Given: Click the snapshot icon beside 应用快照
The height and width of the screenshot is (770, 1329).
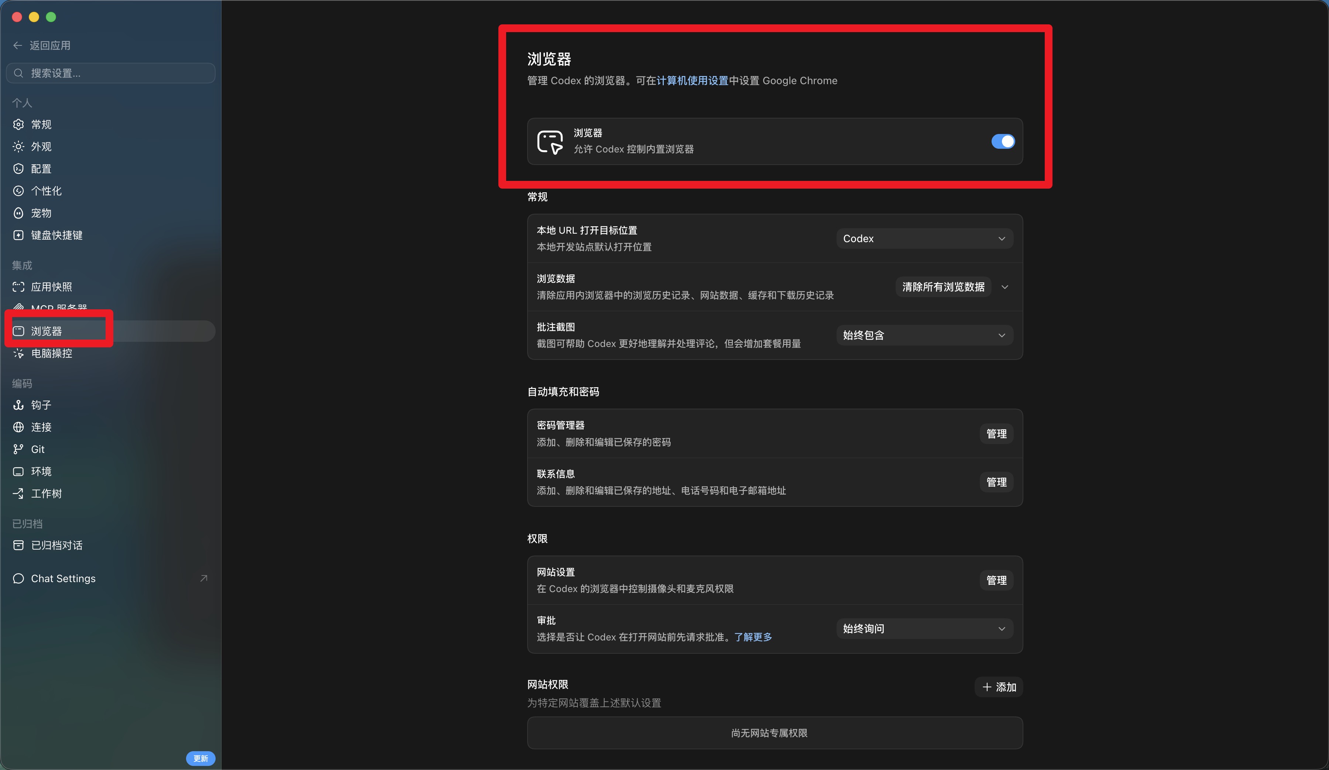Looking at the screenshot, I should click(18, 287).
